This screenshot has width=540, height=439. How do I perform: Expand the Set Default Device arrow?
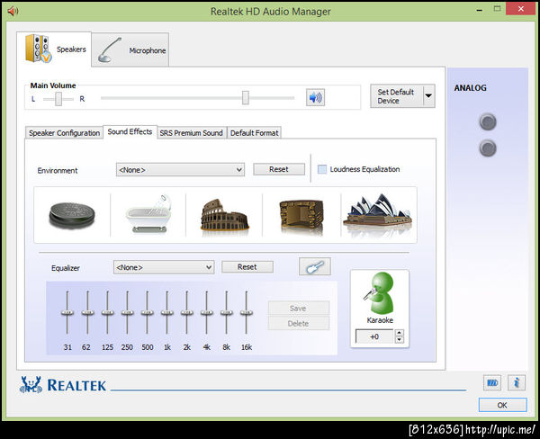[x=428, y=96]
